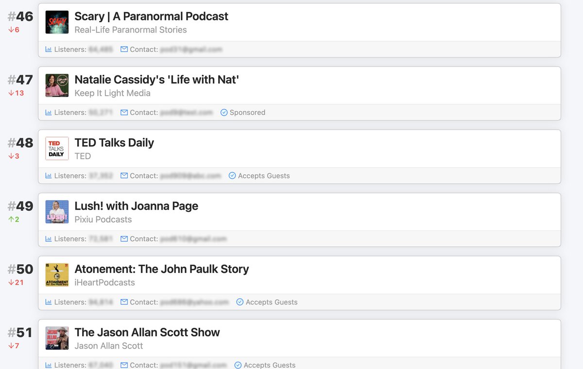The height and width of the screenshot is (369, 583).
Task: Click blurred listener count for Life with Nat
Action: (101, 112)
